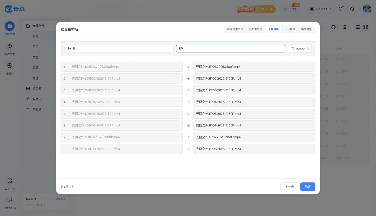Confirm renaming with the 确定 button

[308, 187]
